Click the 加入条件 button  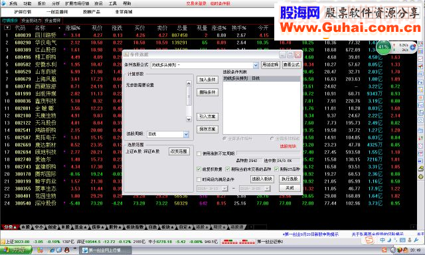click(x=207, y=80)
